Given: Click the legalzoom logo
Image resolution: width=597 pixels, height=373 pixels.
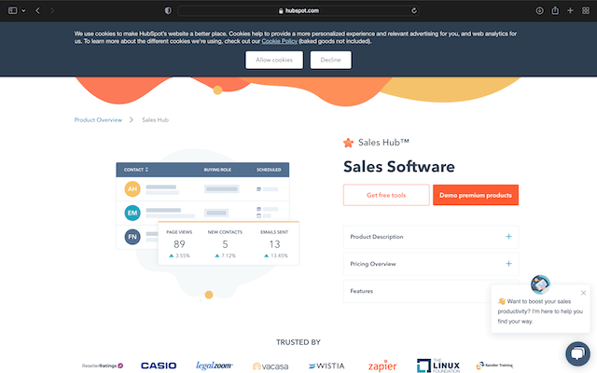Looking at the screenshot, I should pyautogui.click(x=214, y=366).
